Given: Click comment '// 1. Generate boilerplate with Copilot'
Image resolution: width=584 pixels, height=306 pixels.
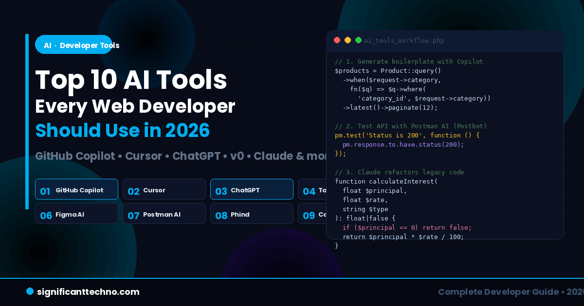Looking at the screenshot, I should [409, 62].
